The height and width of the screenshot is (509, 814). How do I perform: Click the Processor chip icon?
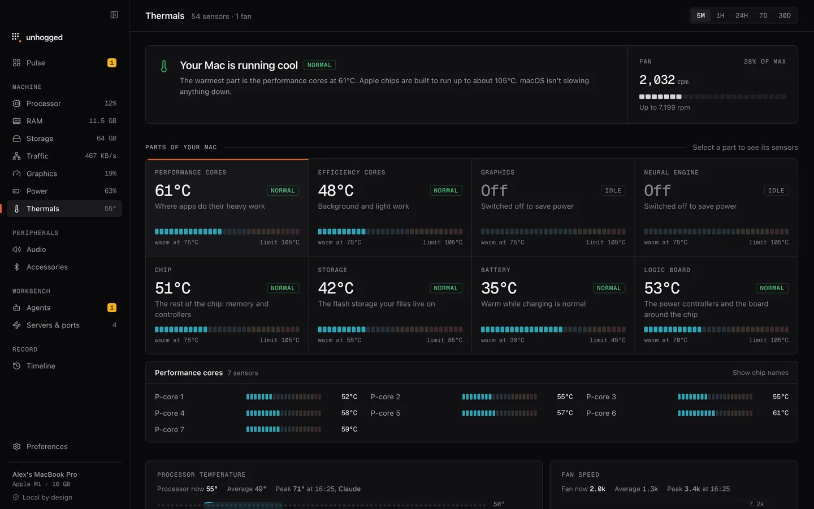coord(16,103)
